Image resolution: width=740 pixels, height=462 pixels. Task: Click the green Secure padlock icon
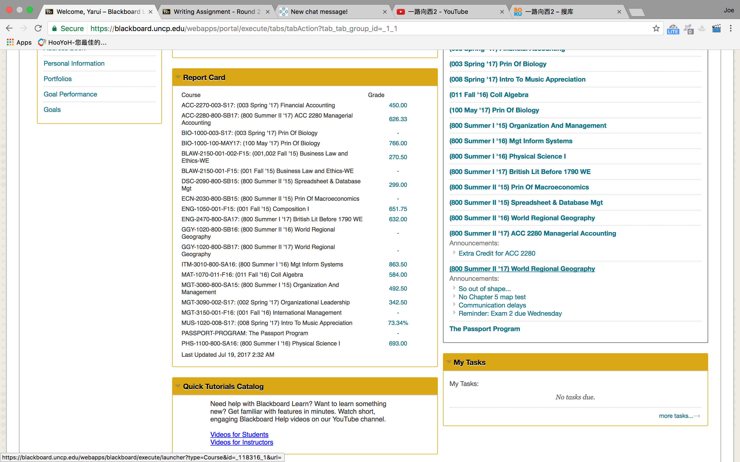click(x=54, y=28)
